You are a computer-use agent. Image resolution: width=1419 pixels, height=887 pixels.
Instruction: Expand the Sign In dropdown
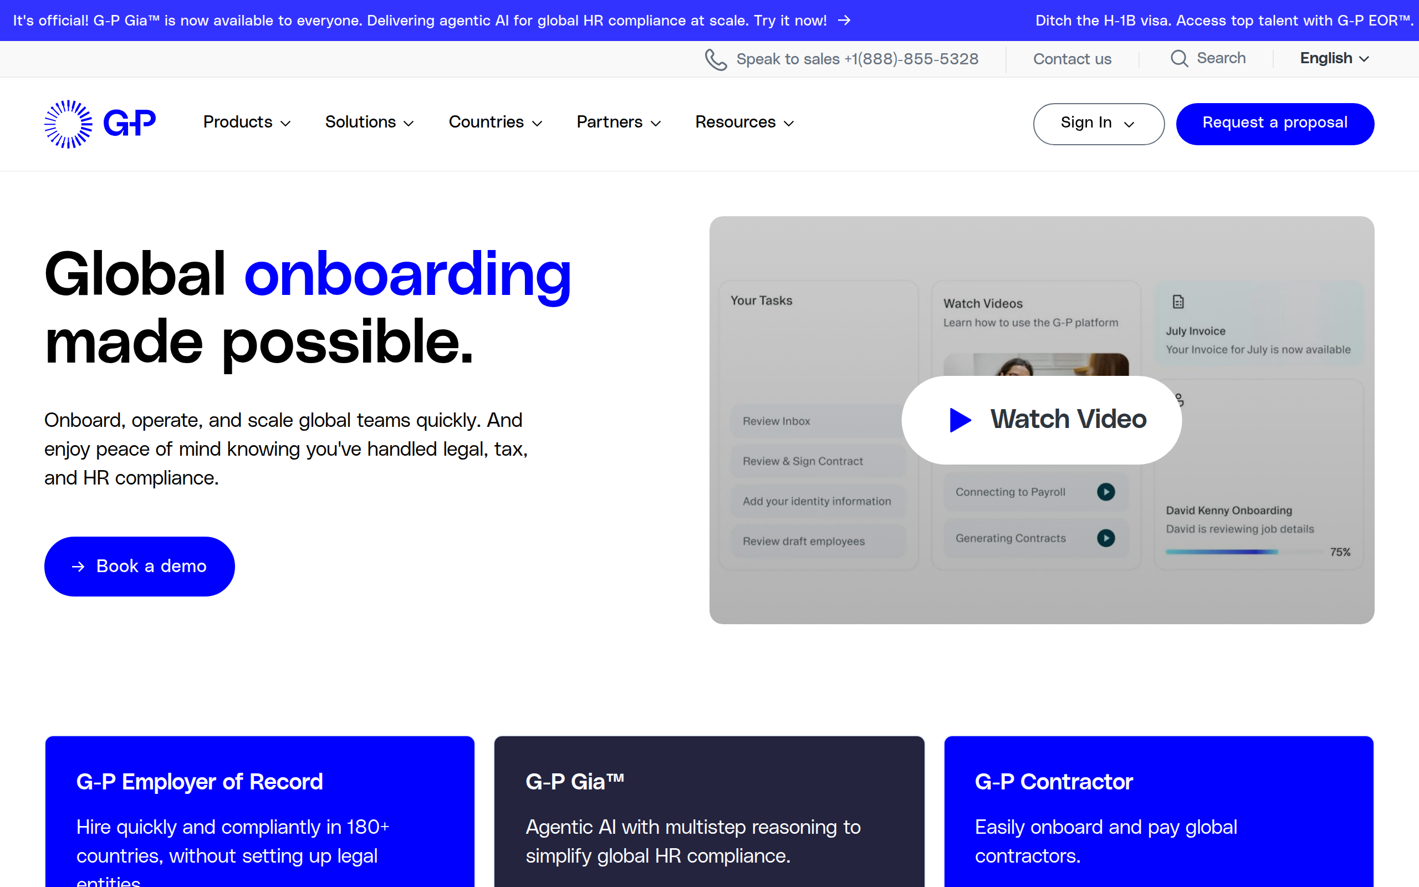pos(1098,123)
